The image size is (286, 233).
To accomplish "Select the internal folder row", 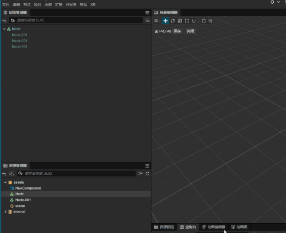I will click(x=76, y=212).
